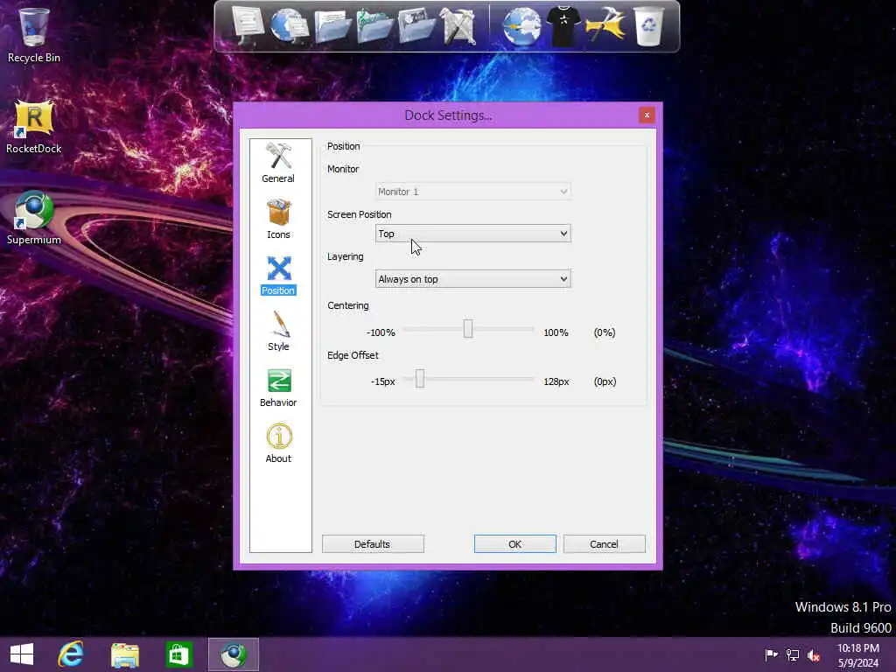This screenshot has width=896, height=672.
Task: Switch to General settings section
Action: (278, 164)
